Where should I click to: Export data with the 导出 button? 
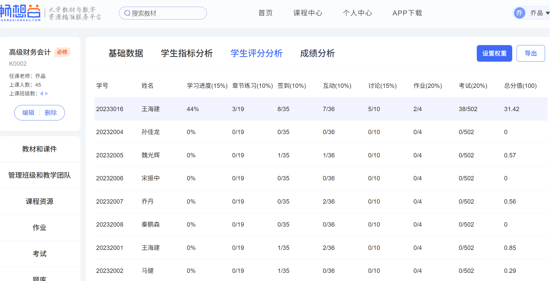point(531,54)
